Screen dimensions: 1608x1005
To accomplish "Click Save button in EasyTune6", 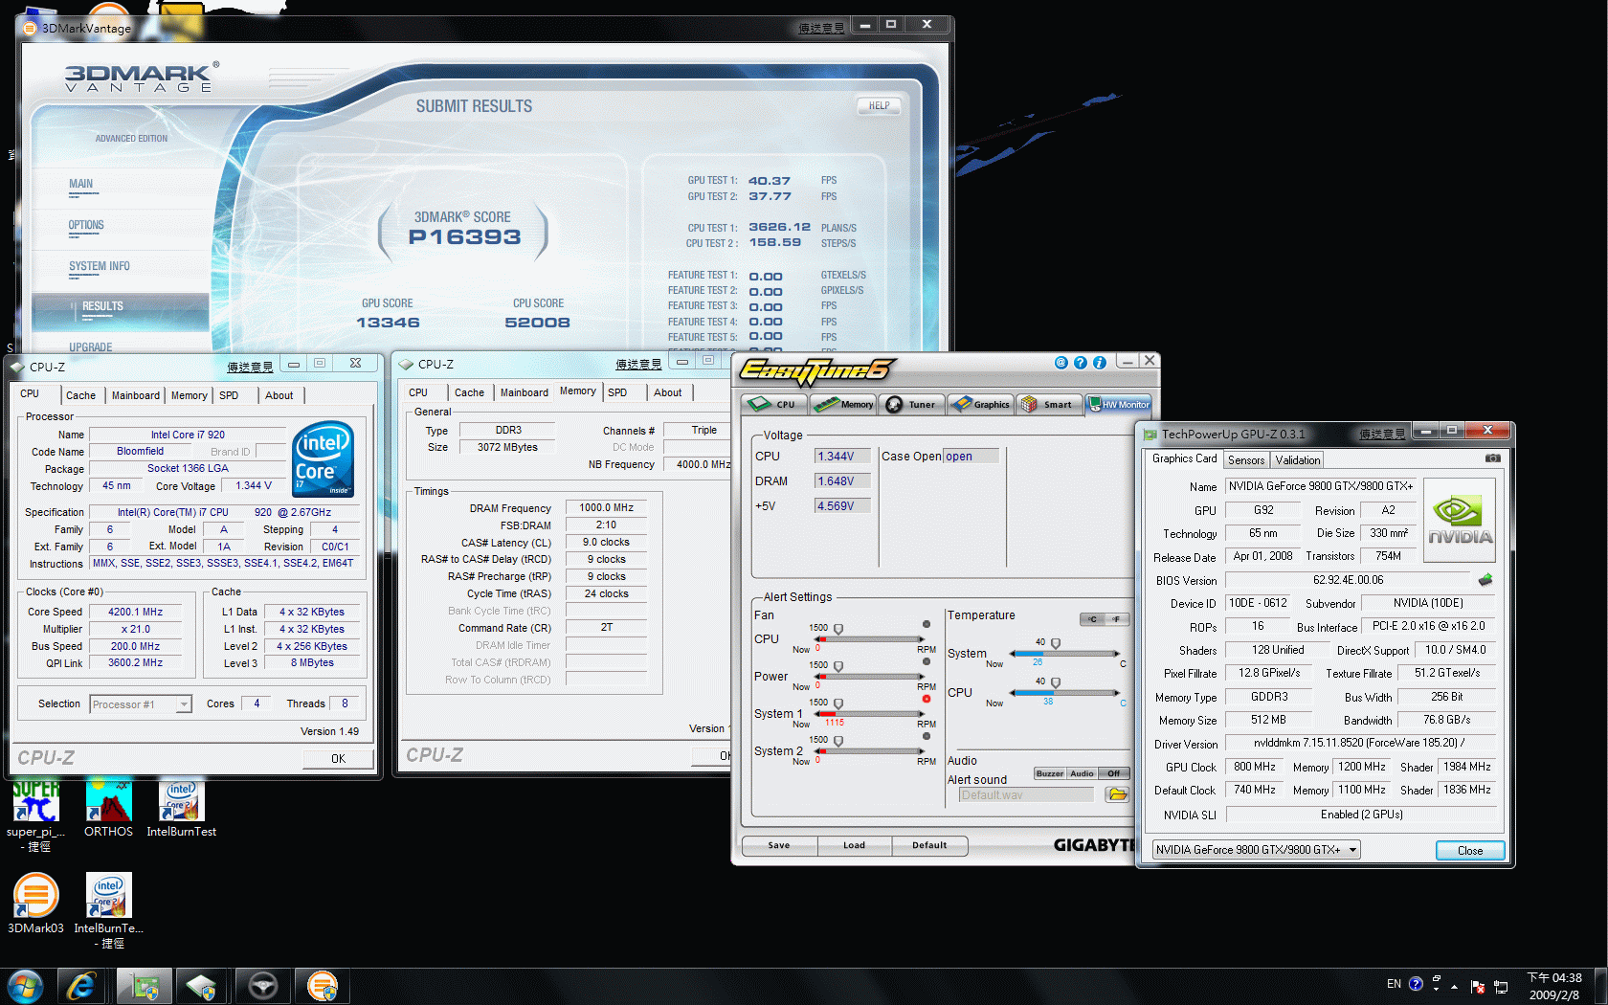I will click(x=779, y=845).
